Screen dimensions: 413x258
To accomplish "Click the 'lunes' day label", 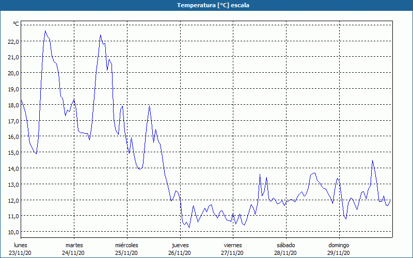I will (x=21, y=245).
